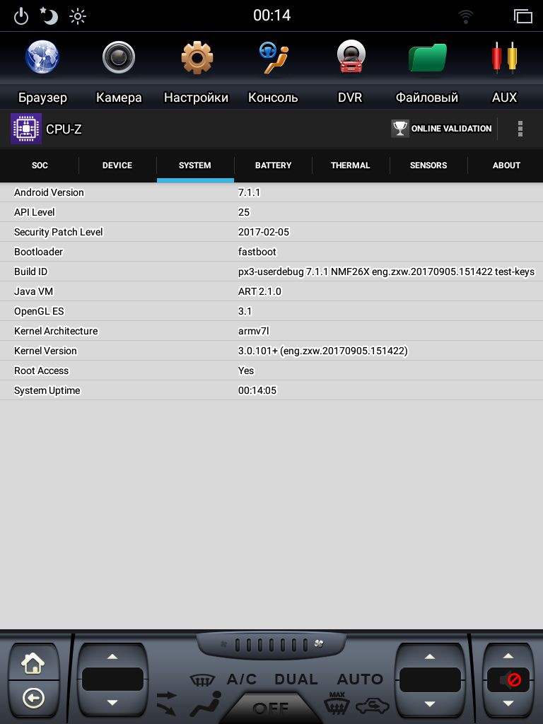The image size is (543, 724).
Task: Open AUX cable connectors icon
Action: point(504,57)
